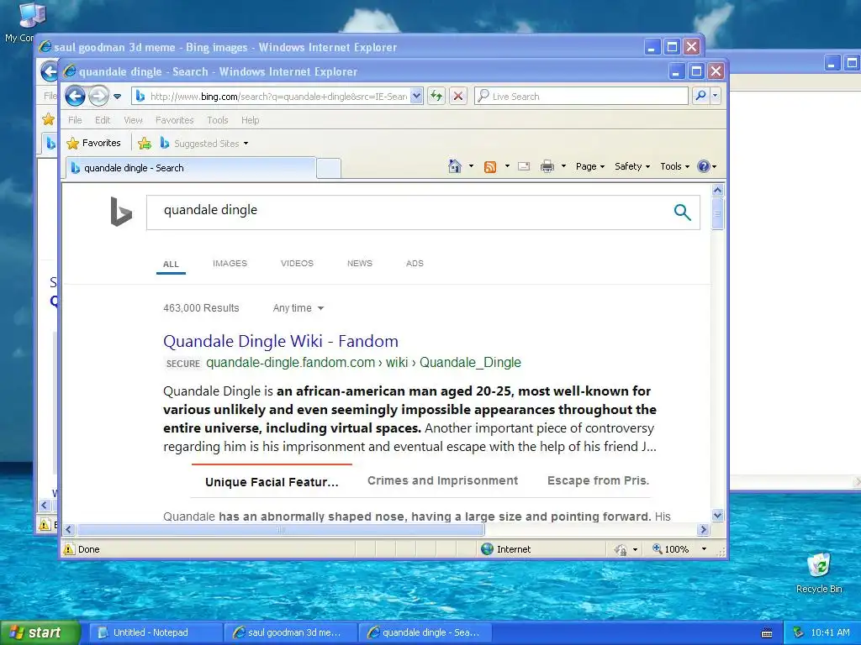Click the Favorites star button
This screenshot has width=861, height=645.
tap(93, 143)
